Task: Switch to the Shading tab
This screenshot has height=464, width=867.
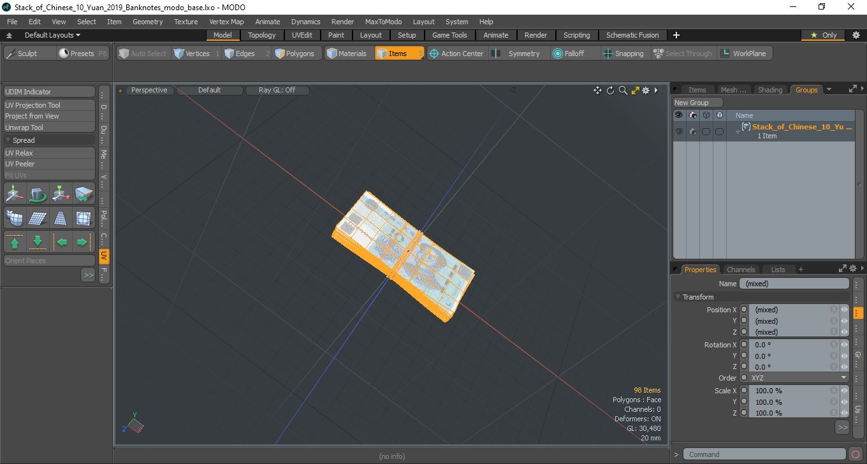Action: coord(769,90)
